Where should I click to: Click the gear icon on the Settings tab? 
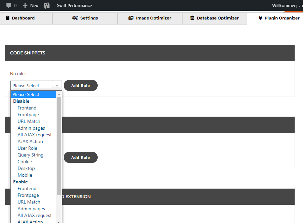pyautogui.click(x=74, y=18)
